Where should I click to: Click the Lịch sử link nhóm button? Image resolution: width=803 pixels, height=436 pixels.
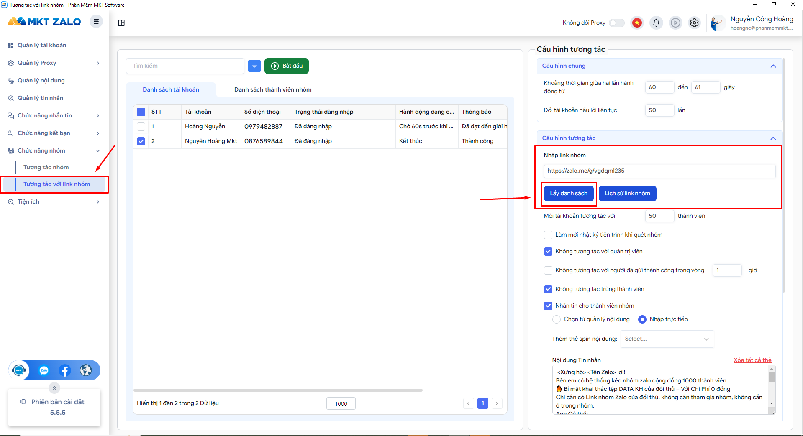tap(627, 194)
